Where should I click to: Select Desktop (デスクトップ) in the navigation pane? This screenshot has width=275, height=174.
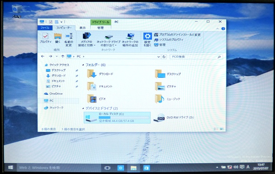pos(56,70)
